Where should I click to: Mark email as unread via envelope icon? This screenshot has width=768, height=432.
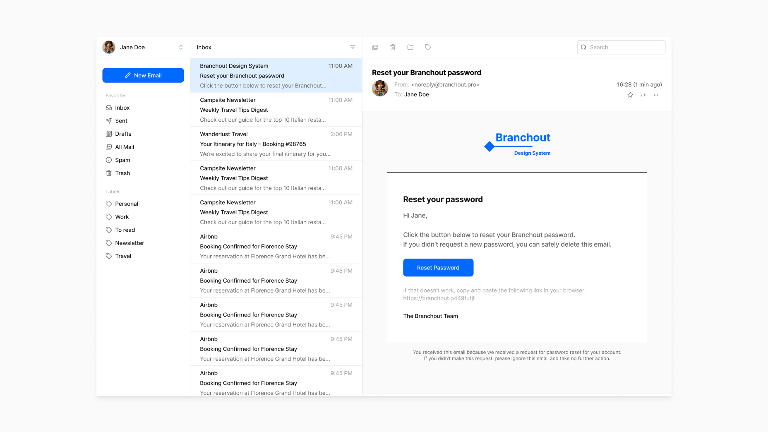tap(375, 47)
